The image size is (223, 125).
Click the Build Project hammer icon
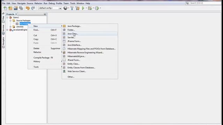(x=72, y=8)
